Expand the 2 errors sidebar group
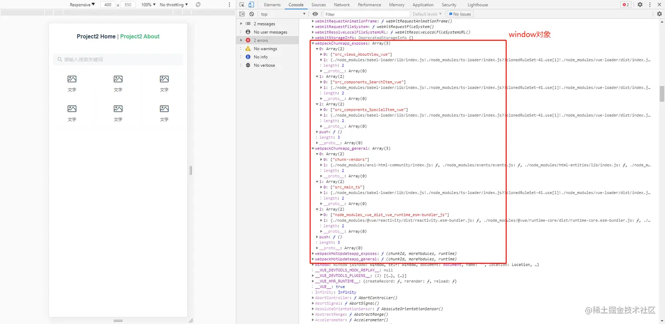 241,40
